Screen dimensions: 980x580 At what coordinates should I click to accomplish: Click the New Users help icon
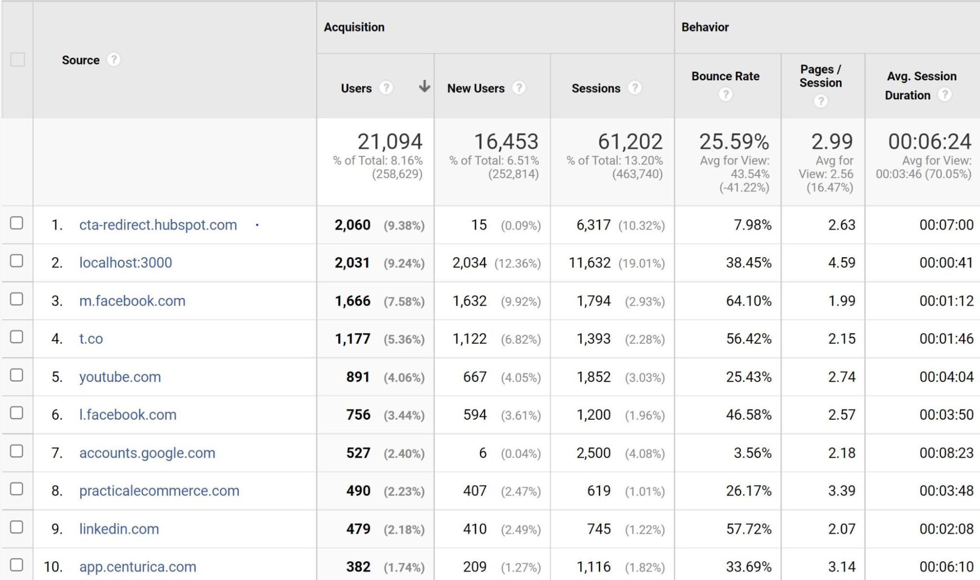[519, 88]
